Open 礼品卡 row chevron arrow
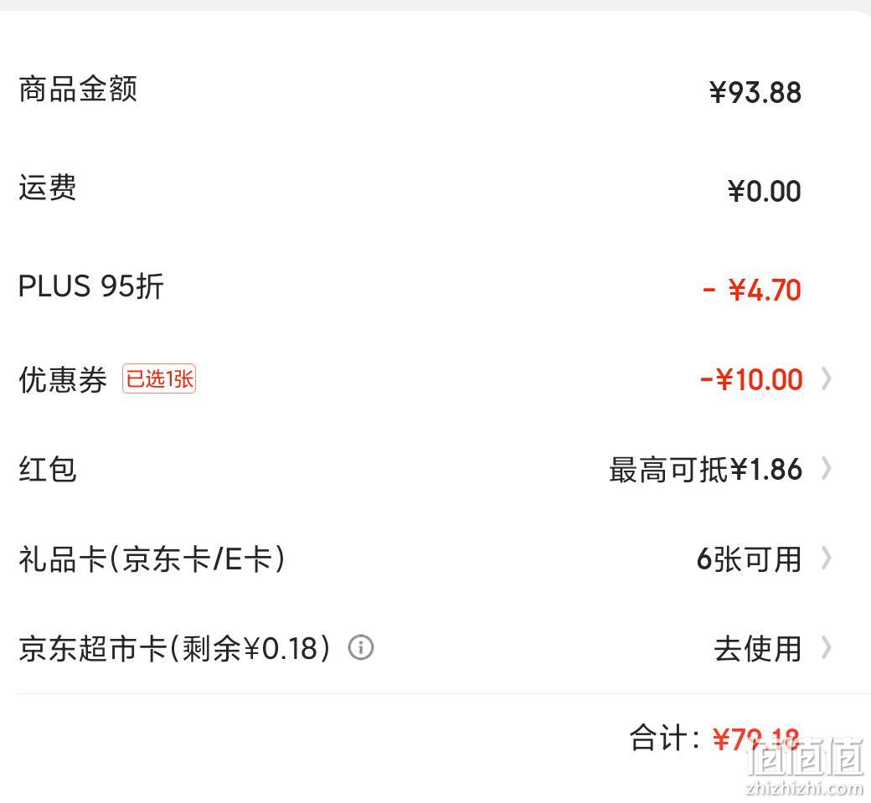 click(x=827, y=558)
